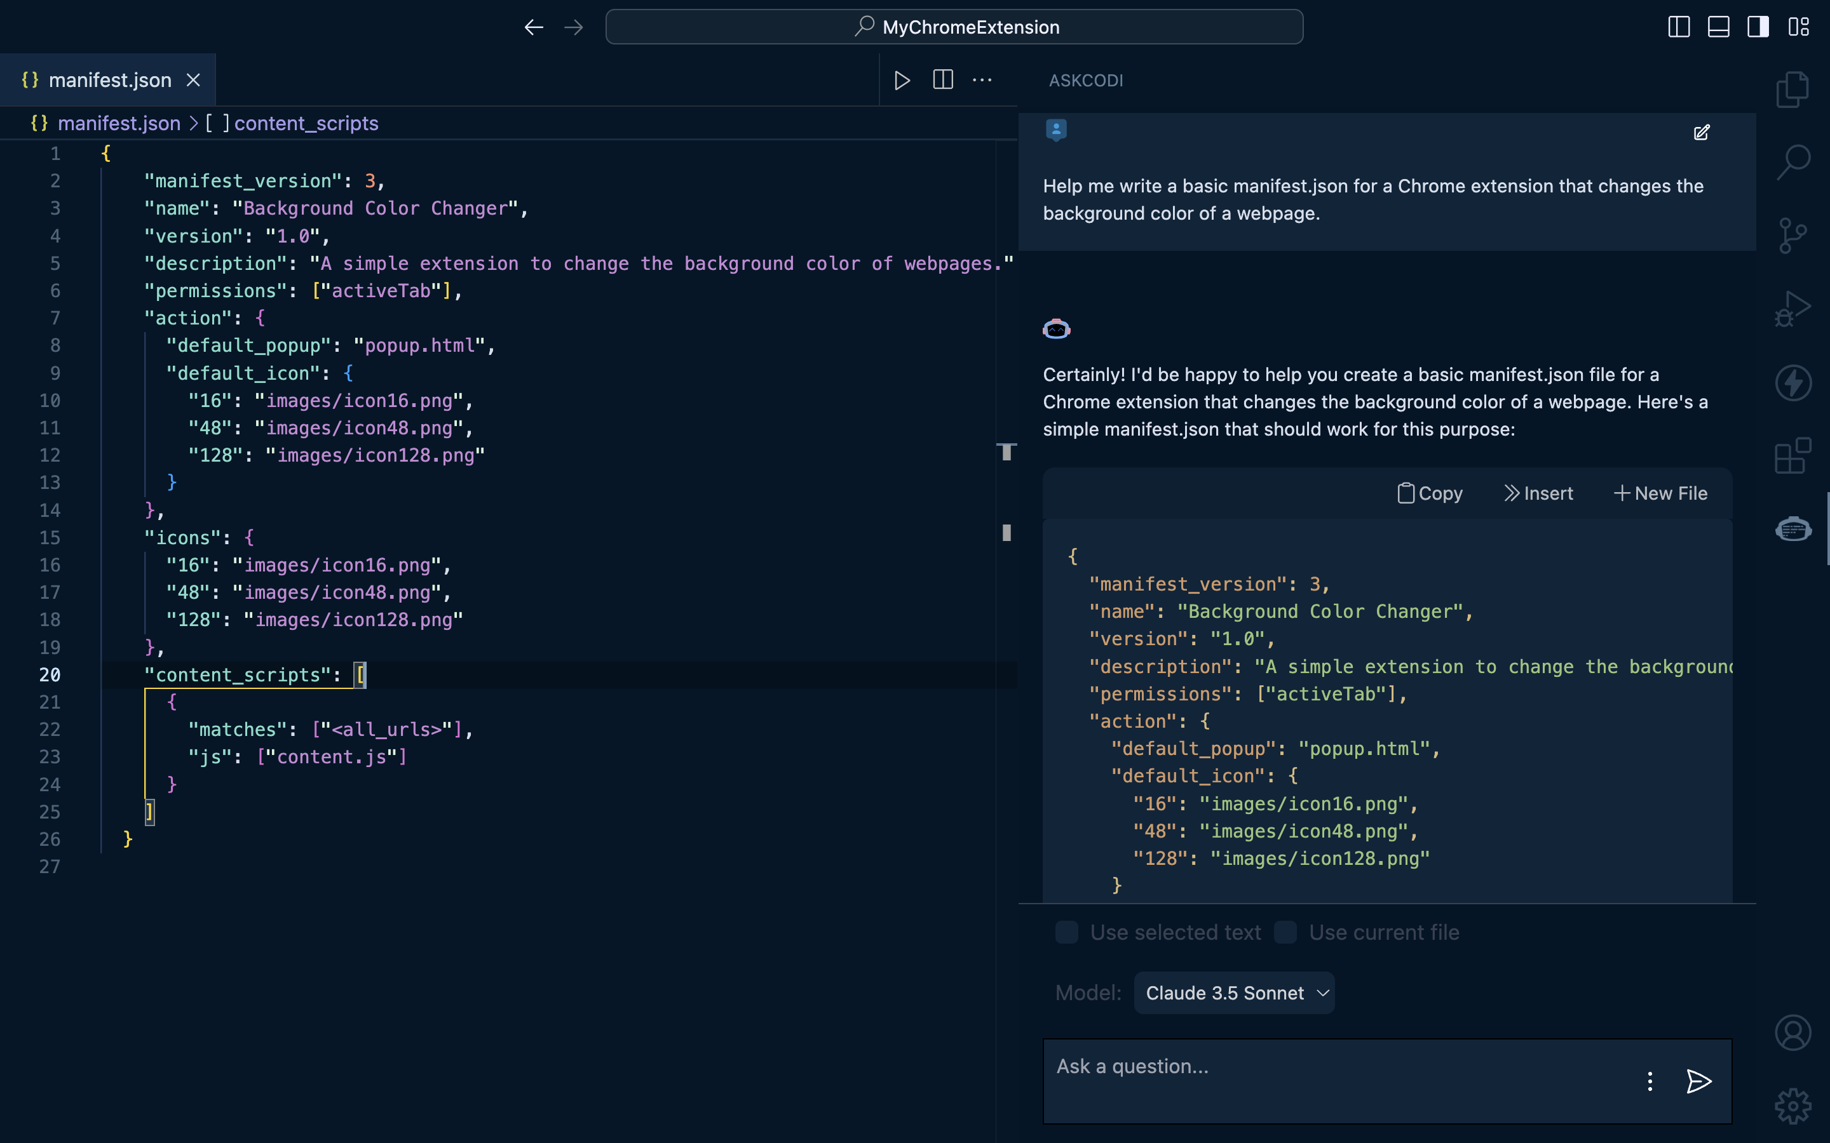Insert the generated code into the editor

pos(1538,493)
